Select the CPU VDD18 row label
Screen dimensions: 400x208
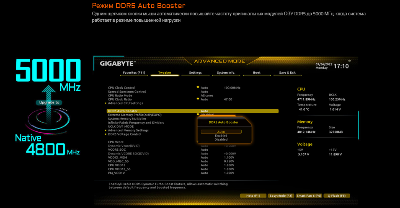click(117, 165)
